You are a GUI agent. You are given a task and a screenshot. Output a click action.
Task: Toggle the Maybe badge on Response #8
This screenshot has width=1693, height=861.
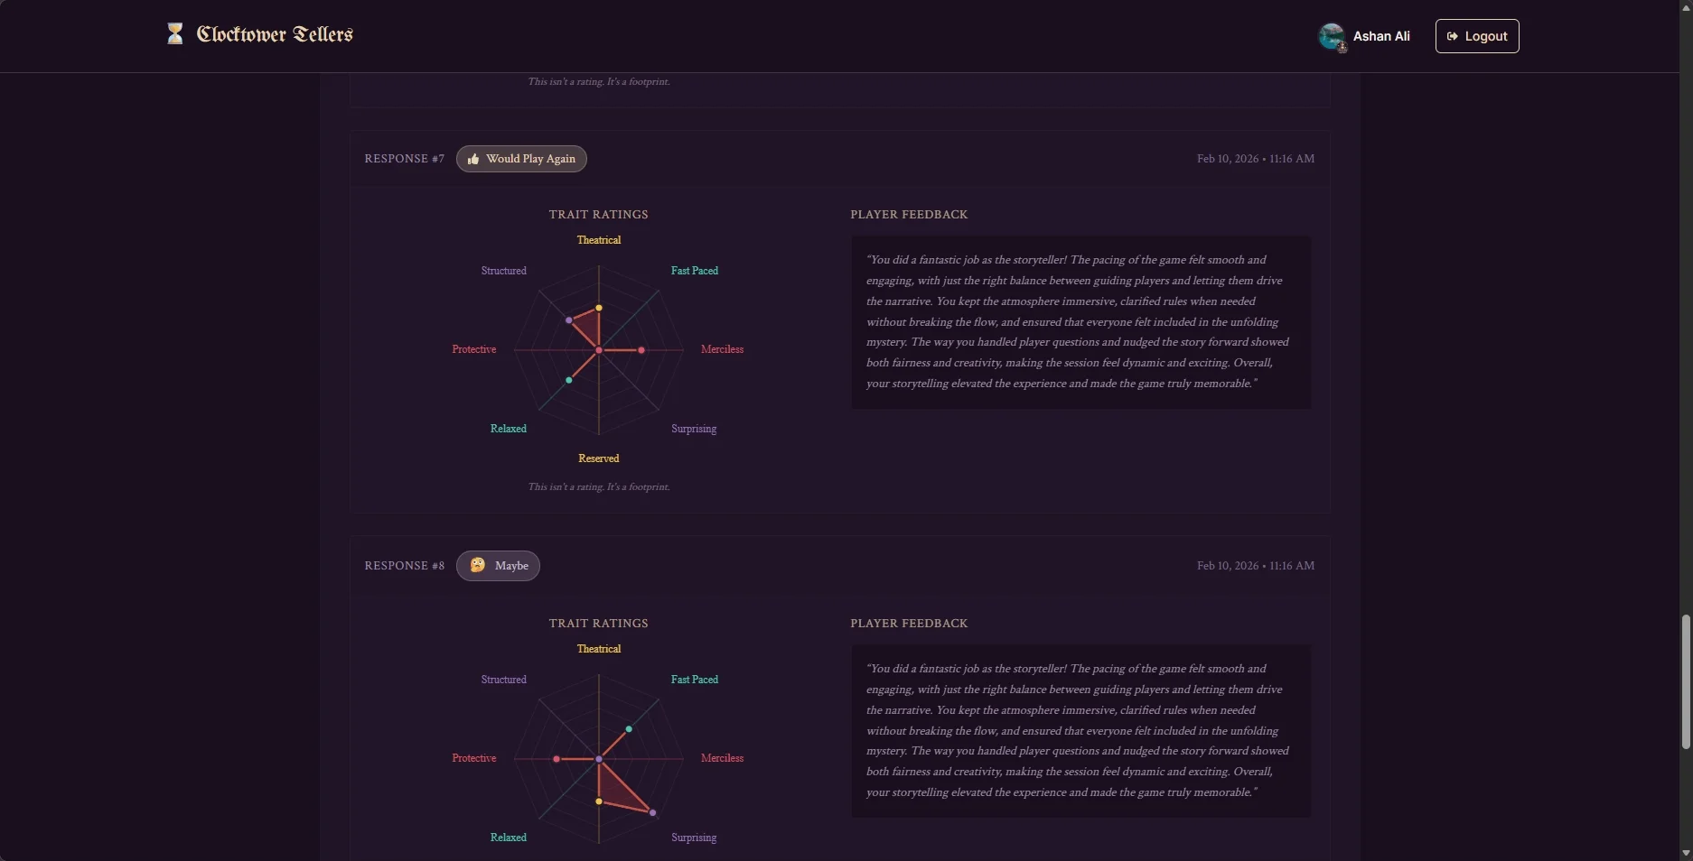498,566
